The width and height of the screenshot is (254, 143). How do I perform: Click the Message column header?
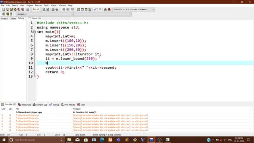[x=77, y=109]
